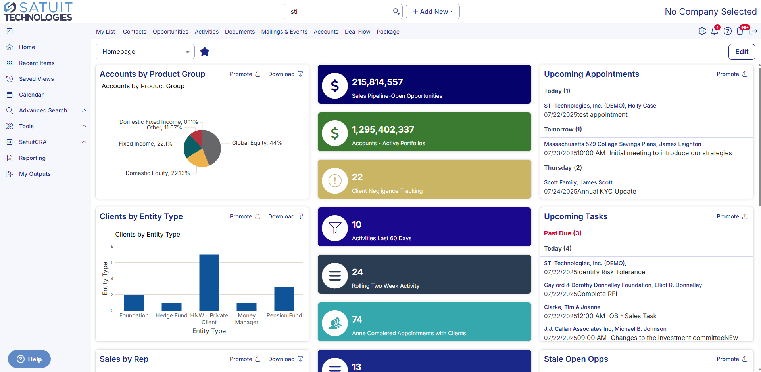Open Recent Items grid icon

[x=10, y=63]
